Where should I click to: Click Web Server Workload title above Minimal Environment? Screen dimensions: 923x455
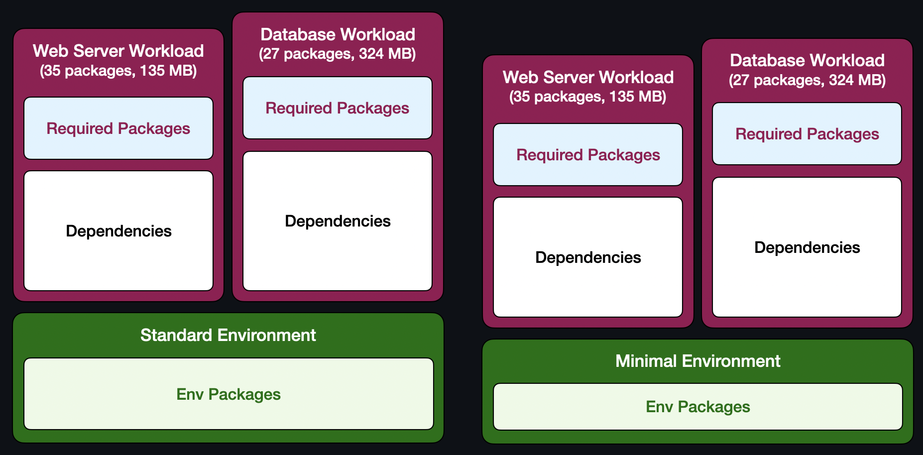pos(588,77)
